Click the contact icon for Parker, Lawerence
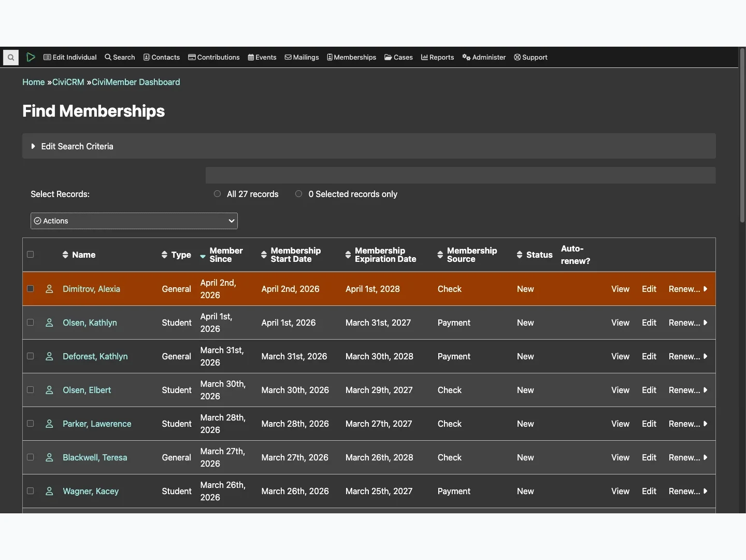Screen dimensions: 746x560 click(49, 424)
